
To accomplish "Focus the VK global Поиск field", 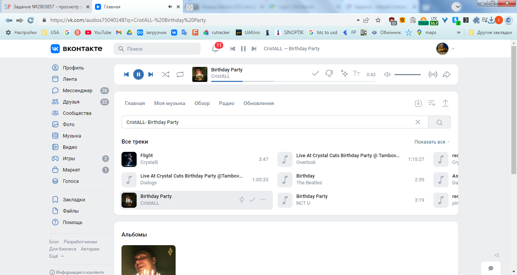I will (x=157, y=49).
